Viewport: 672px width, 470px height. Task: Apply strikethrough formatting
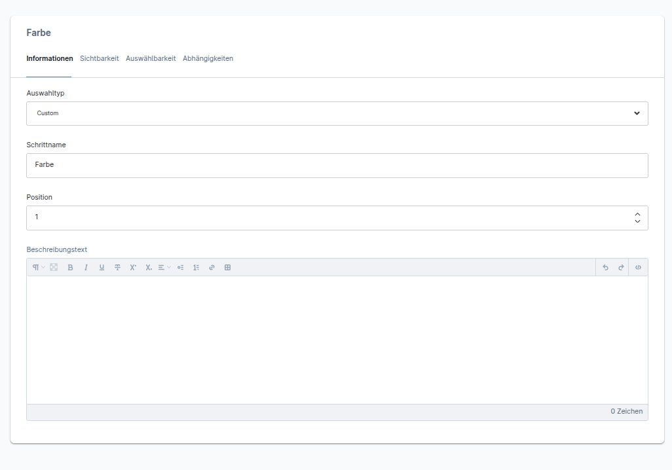click(x=117, y=267)
